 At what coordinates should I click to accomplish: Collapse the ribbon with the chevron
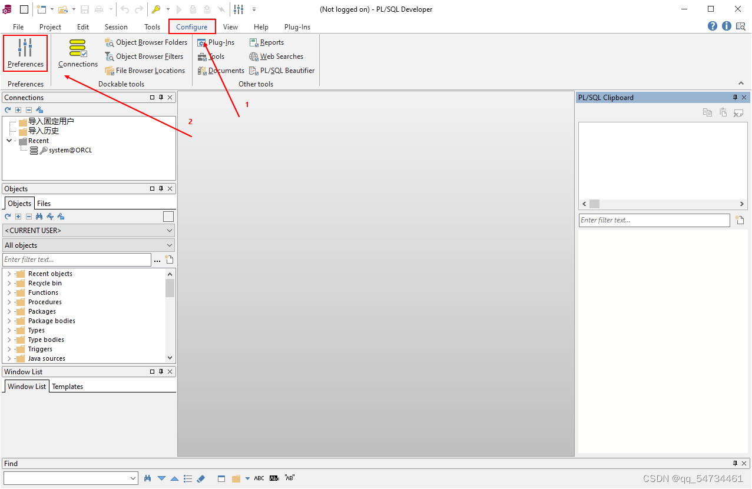pos(741,84)
